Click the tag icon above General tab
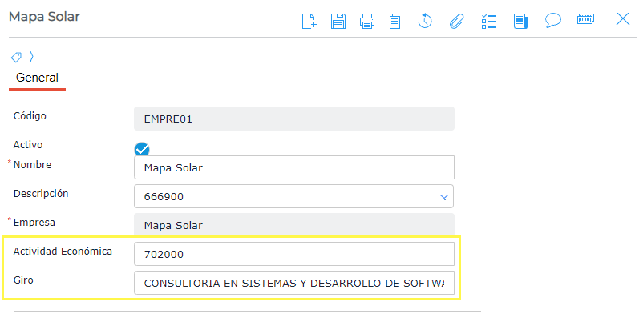The image size is (639, 326). click(x=16, y=57)
